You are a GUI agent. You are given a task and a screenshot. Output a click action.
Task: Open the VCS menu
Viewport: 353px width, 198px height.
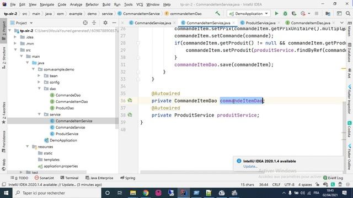point(140,4)
